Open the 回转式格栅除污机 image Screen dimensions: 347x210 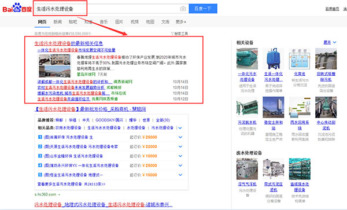[326, 58]
